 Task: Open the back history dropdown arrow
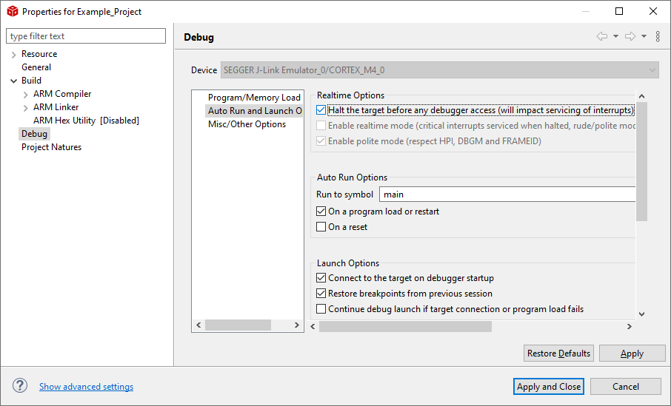pyautogui.click(x=615, y=37)
